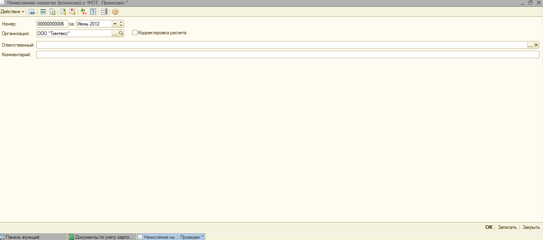Click the list settings toolbar icon
The width and height of the screenshot is (543, 240).
[104, 12]
